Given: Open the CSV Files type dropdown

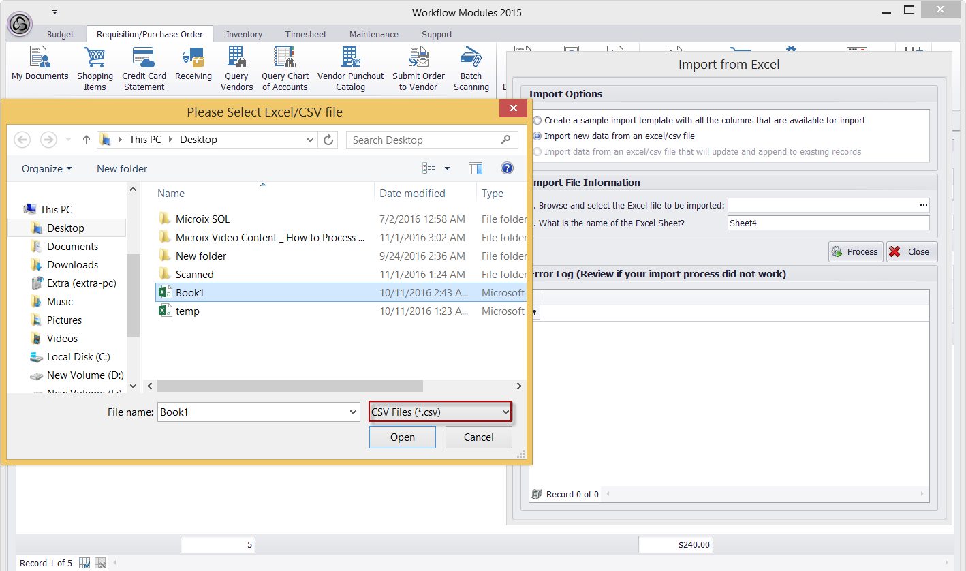Looking at the screenshot, I should click(x=440, y=412).
